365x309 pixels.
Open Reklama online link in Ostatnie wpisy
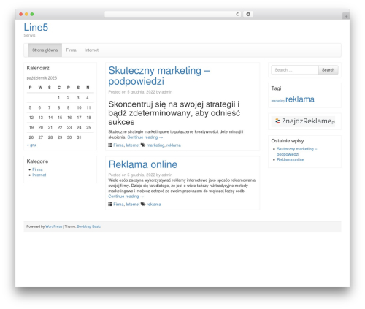tap(291, 160)
